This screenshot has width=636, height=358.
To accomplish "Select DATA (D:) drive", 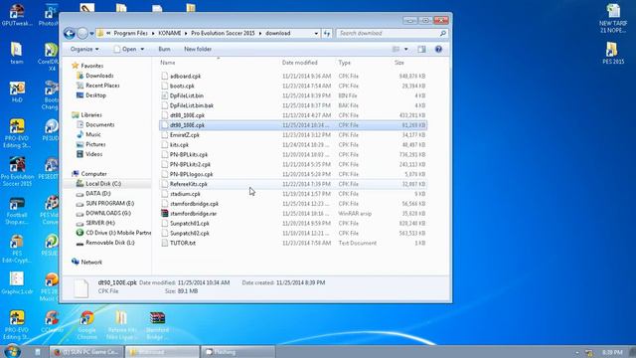I will click(97, 194).
